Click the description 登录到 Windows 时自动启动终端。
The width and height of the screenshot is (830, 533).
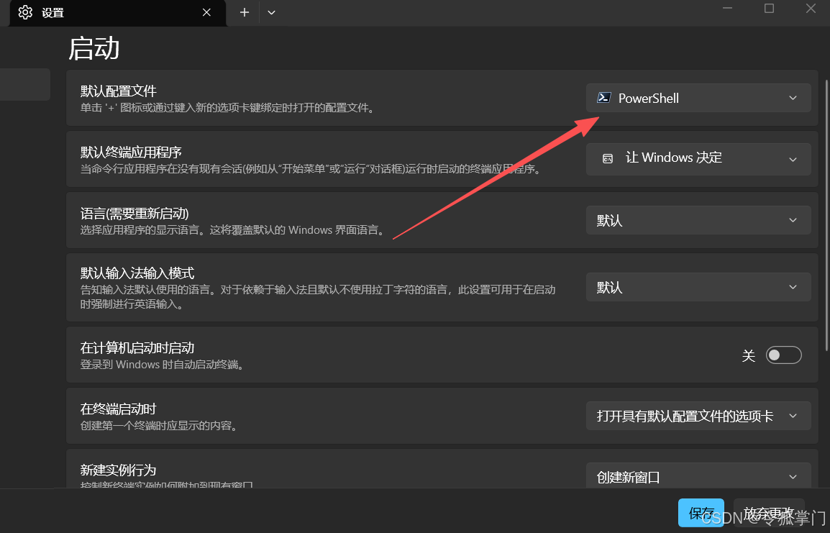(x=163, y=365)
